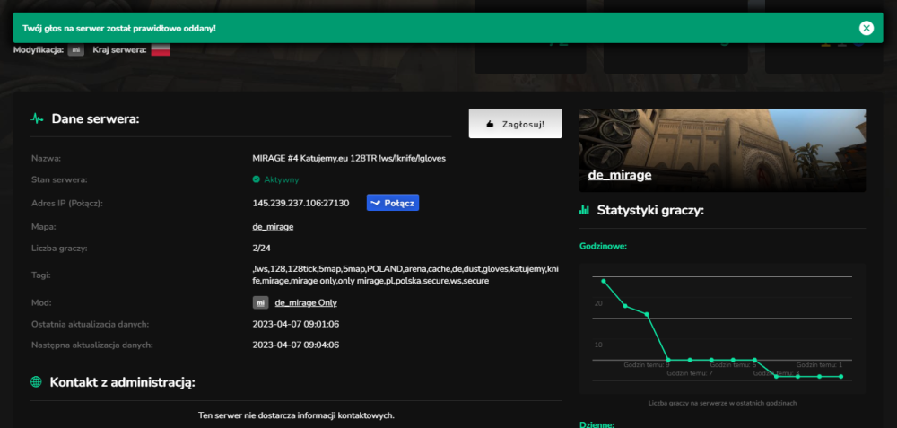Click the vote success message text
Image resolution: width=897 pixels, height=428 pixels.
[x=119, y=28]
